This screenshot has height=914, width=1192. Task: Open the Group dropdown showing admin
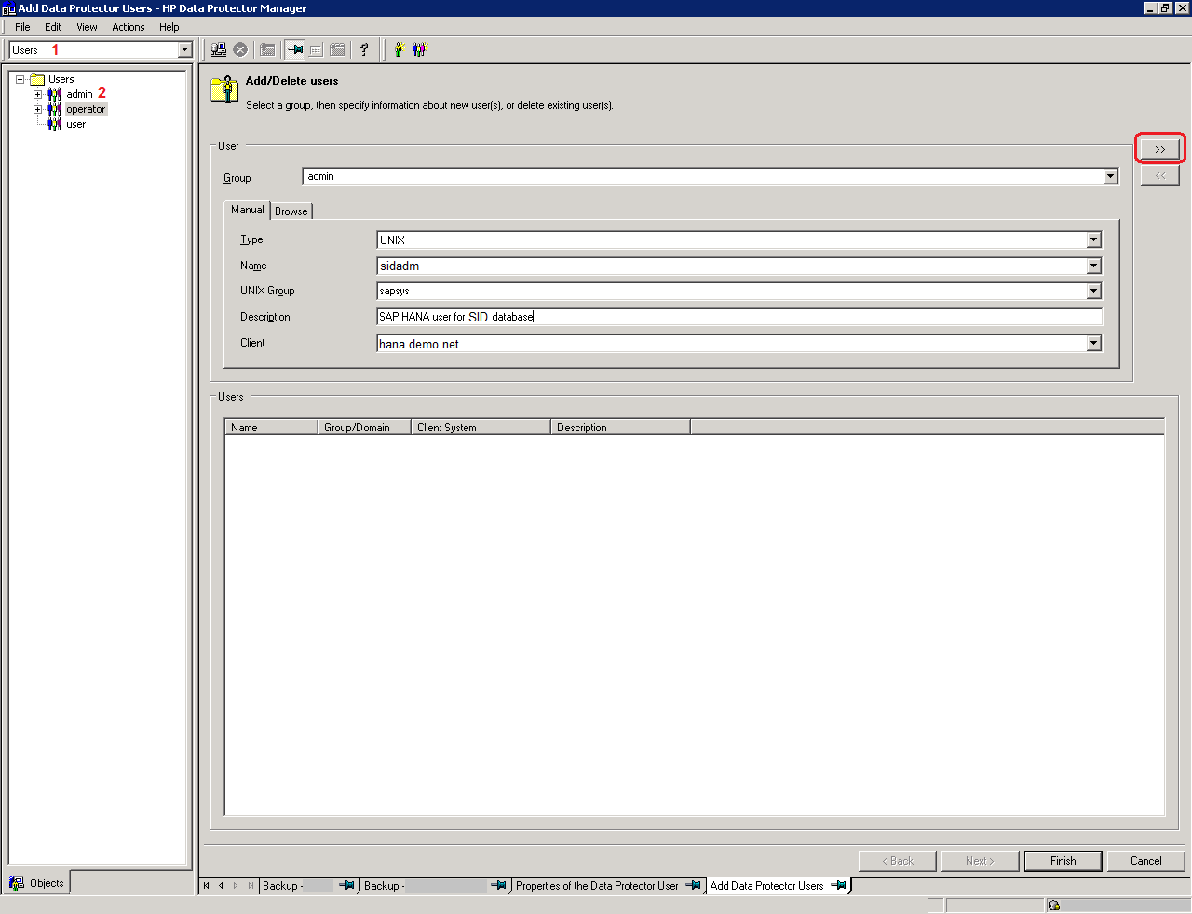click(x=1110, y=176)
